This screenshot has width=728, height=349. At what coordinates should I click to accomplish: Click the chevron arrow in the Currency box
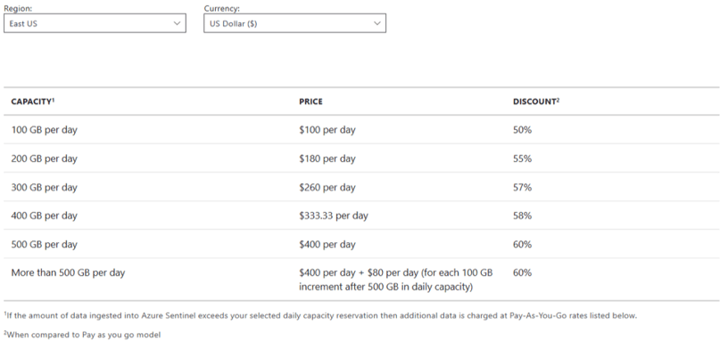(377, 23)
